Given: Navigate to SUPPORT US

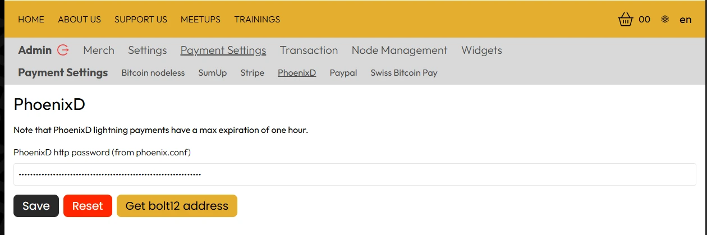Looking at the screenshot, I should pyautogui.click(x=141, y=20).
